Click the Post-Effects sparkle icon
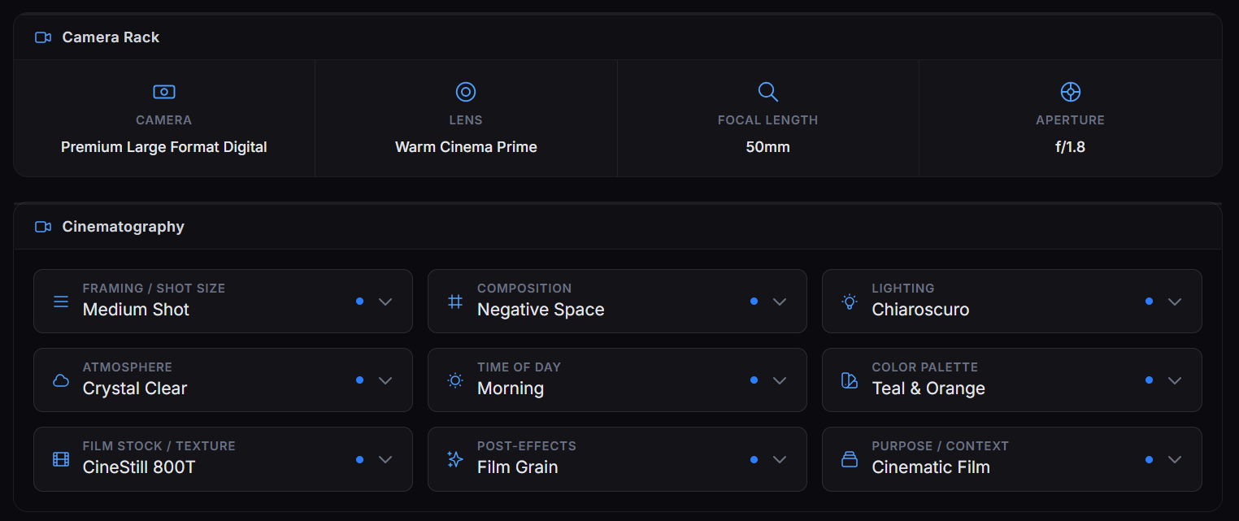Viewport: 1239px width, 521px height. [454, 459]
